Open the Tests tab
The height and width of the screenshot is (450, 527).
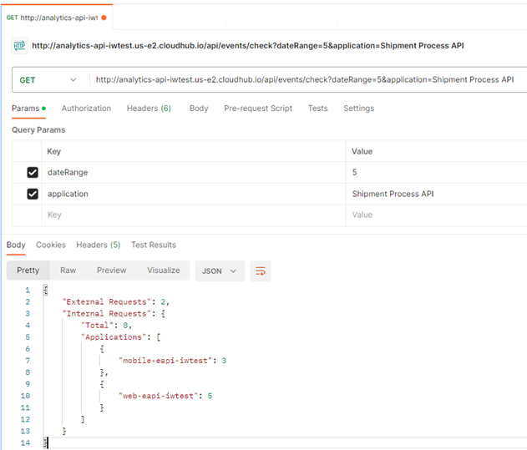tap(317, 109)
